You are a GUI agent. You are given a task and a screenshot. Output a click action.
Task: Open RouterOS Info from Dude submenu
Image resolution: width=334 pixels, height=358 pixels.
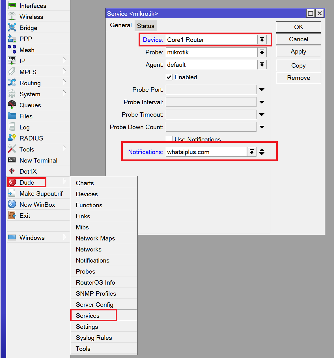pos(104,282)
